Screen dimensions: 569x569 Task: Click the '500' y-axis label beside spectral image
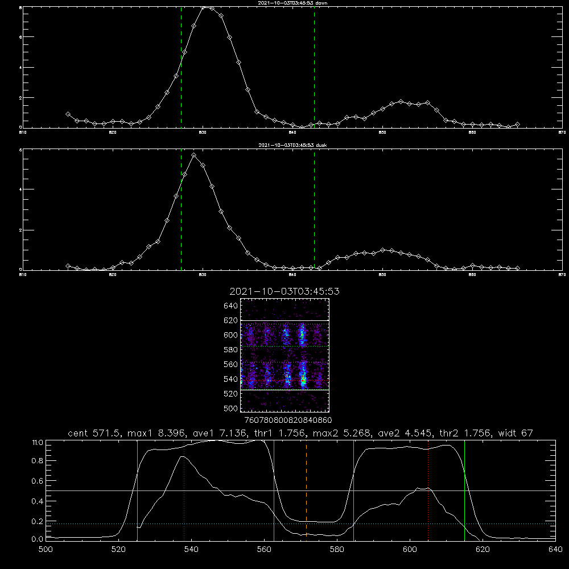click(x=230, y=408)
